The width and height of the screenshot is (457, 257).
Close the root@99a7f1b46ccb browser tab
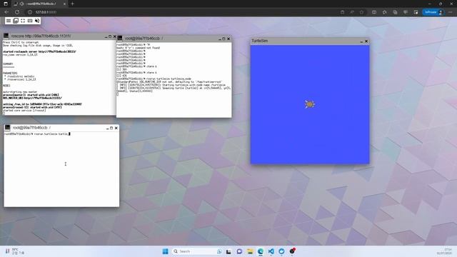64,4
